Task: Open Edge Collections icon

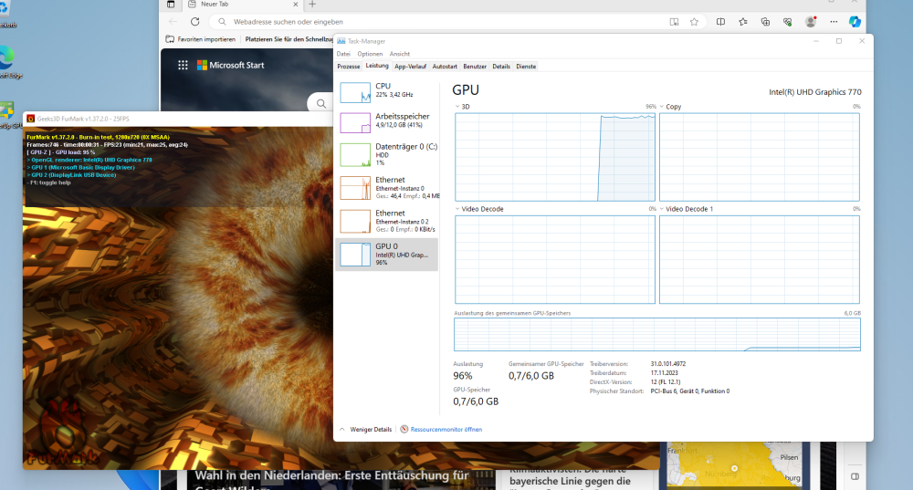Action: tap(765, 22)
